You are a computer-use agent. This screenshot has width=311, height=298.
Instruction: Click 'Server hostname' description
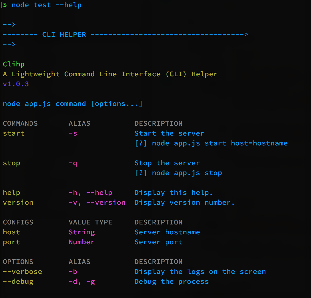click(x=167, y=232)
